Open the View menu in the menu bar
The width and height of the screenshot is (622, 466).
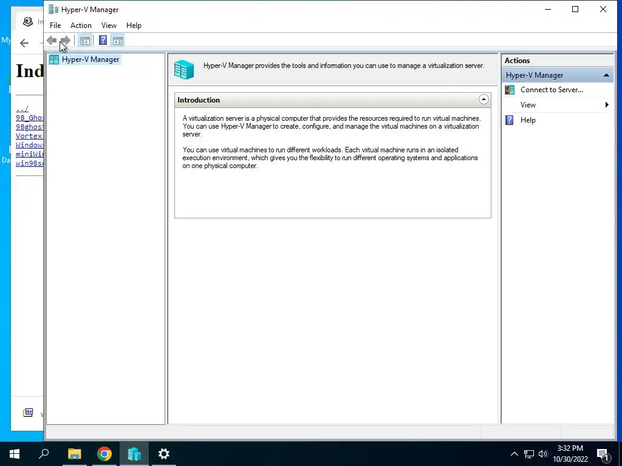[109, 25]
